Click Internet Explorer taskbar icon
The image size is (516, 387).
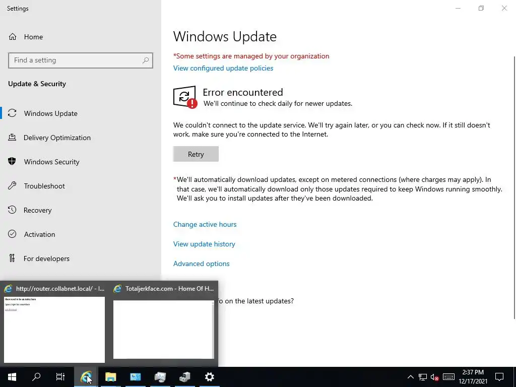pos(86,377)
